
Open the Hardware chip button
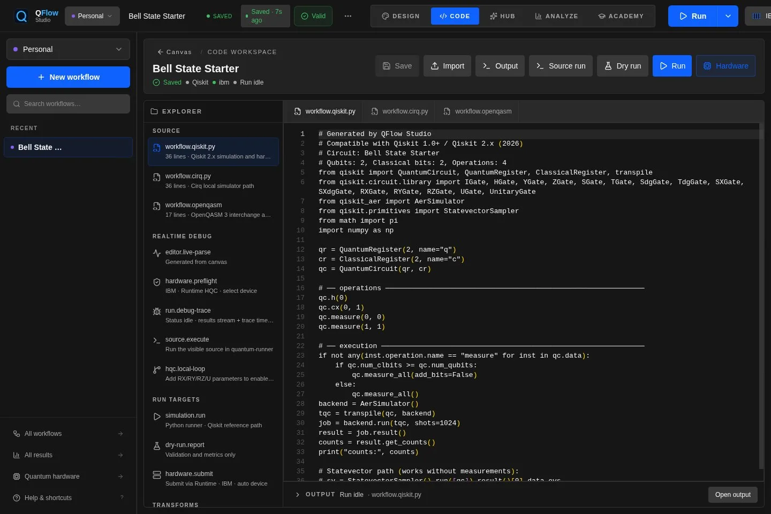tap(725, 66)
